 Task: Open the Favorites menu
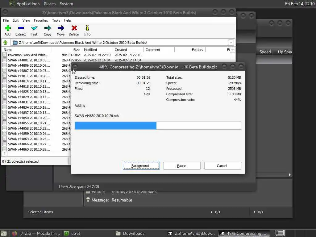(41, 20)
